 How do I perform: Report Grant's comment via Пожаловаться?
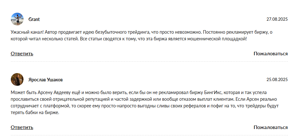click(270, 53)
